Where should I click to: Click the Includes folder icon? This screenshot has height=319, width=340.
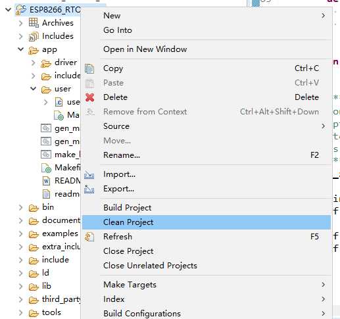tap(34, 36)
